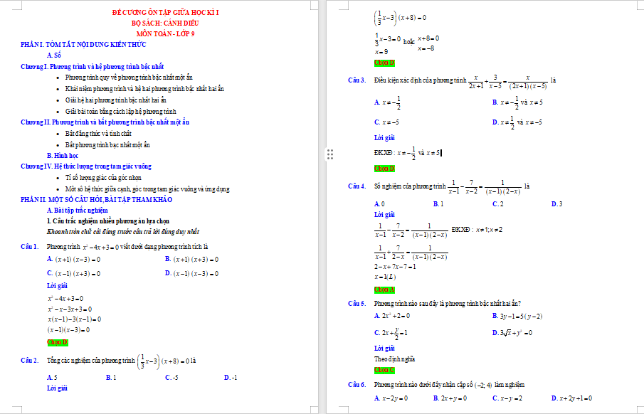This screenshot has height=414, width=644.
Task: Click "Lời giải" heading under Câu 2
Action: tap(57, 388)
